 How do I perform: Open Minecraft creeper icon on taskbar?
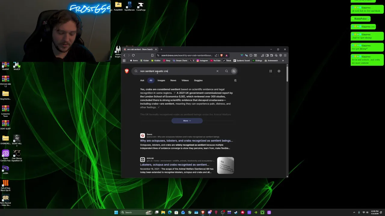(263, 212)
